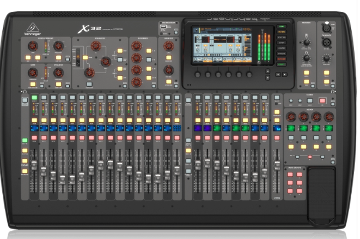This screenshot has width=360, height=239.
Task: Click the first input channel fader
Action: tap(34, 165)
